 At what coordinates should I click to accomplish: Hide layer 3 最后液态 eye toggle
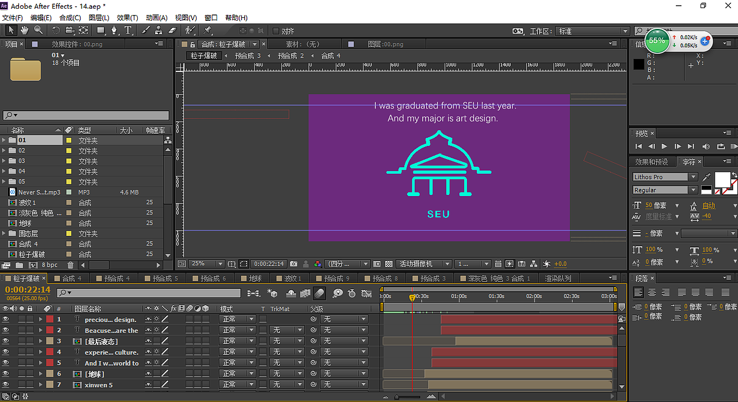pyautogui.click(x=6, y=341)
